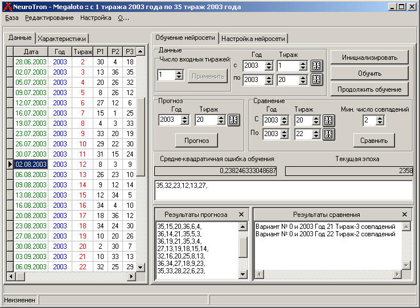Increase Число входных тиражей value
Screen dimensions: 420x308
click(179, 72)
